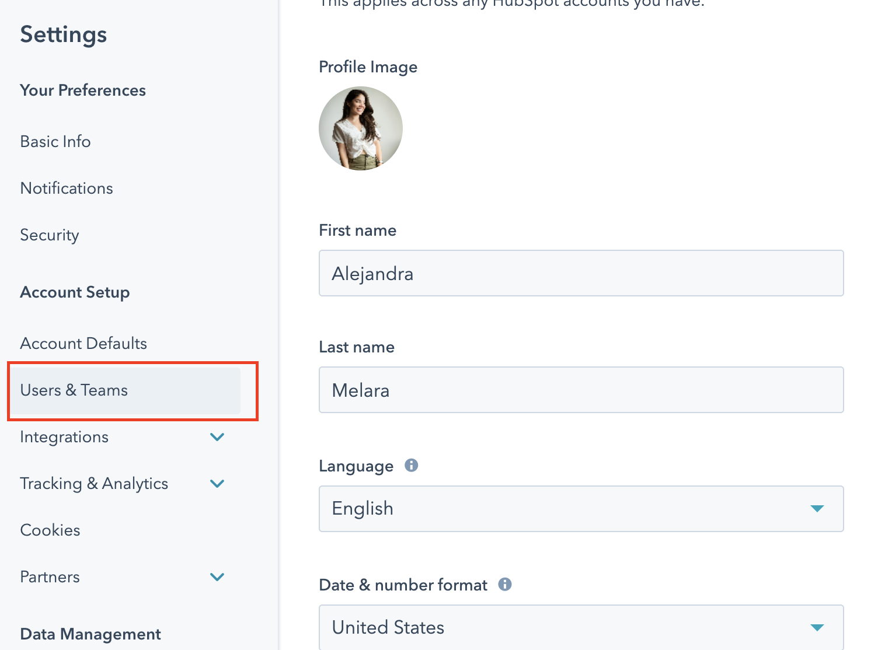Image resolution: width=892 pixels, height=650 pixels.
Task: Click the Language dropdown arrow icon
Action: point(817,509)
